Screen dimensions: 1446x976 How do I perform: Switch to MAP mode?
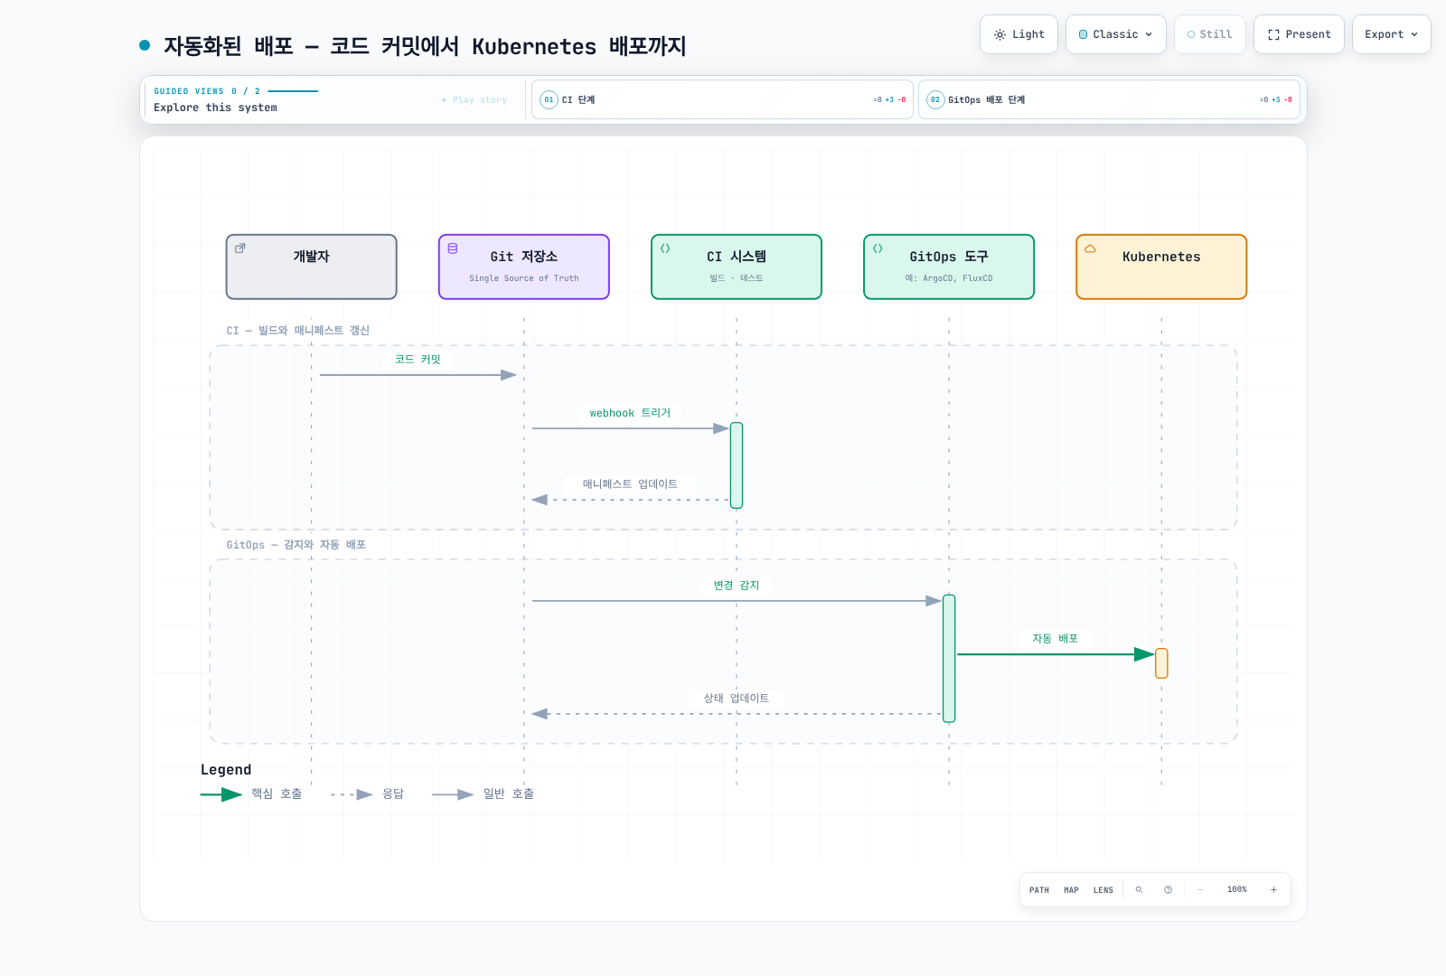(x=1071, y=890)
